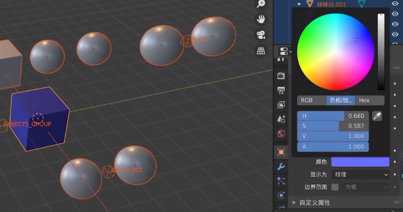This screenshot has height=212, width=403.
Task: Toggle the second outliner row's eye icon
Action: tap(395, 14)
